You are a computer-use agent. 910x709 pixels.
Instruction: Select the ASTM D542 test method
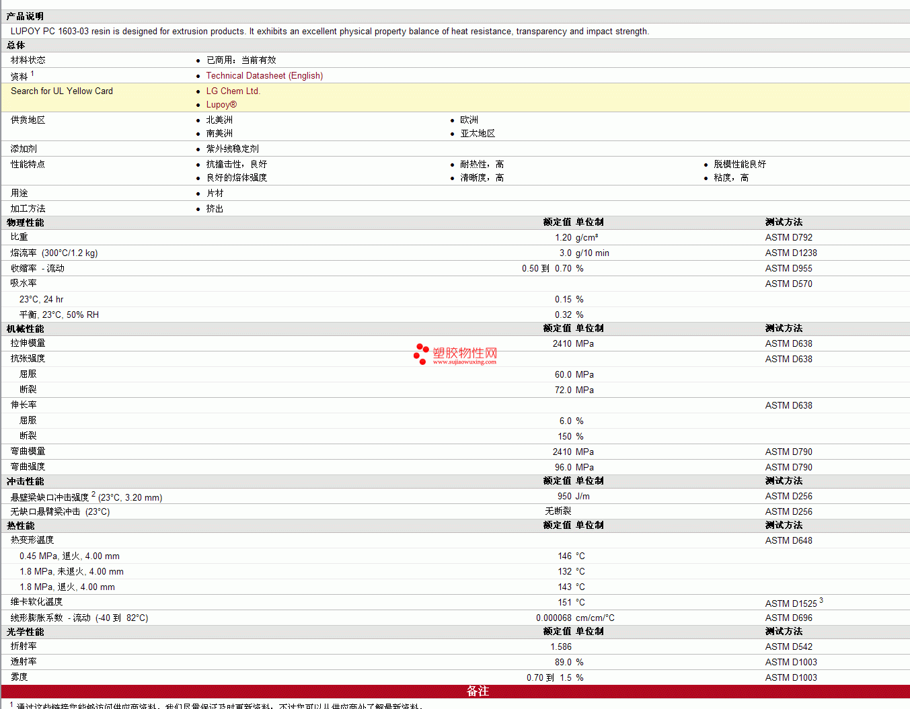click(788, 647)
